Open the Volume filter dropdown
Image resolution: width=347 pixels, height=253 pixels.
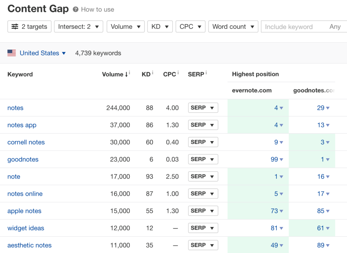point(126,26)
